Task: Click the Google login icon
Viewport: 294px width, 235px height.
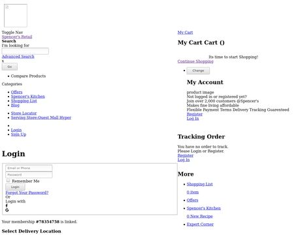Action: tap(7, 210)
